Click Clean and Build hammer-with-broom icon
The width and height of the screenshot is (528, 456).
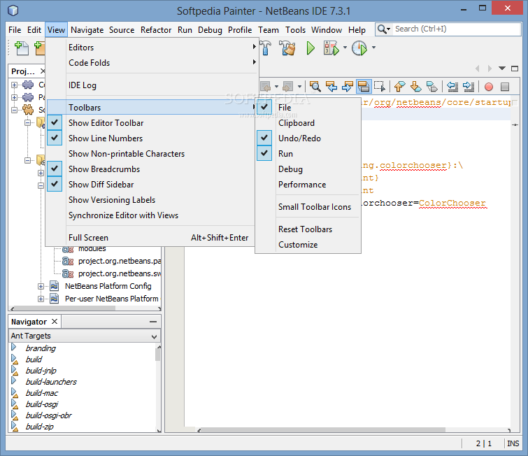coord(287,48)
